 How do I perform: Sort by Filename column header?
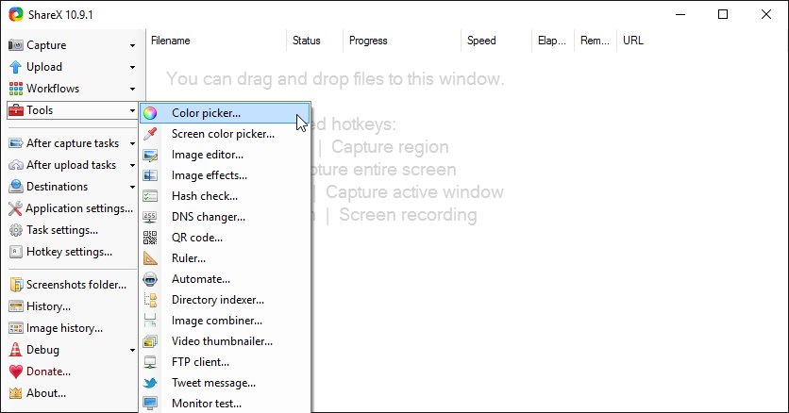(216, 41)
